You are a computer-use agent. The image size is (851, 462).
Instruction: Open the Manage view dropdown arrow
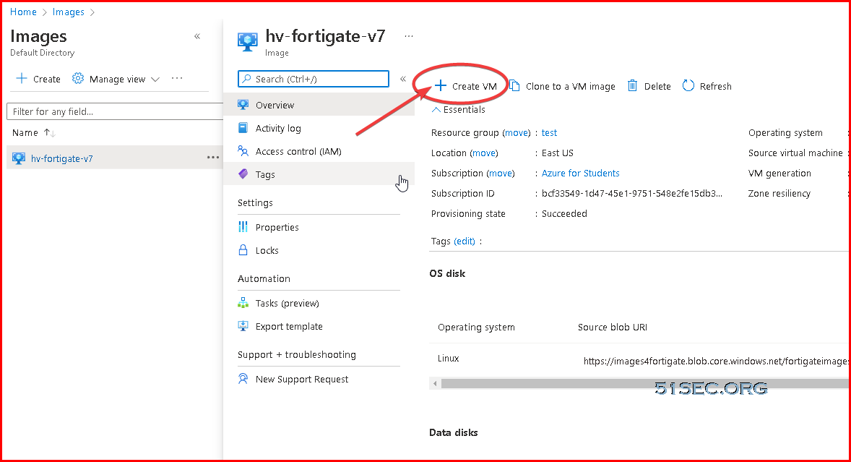(155, 80)
